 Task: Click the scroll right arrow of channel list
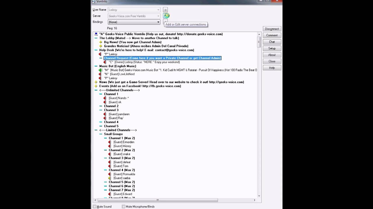click(x=255, y=200)
